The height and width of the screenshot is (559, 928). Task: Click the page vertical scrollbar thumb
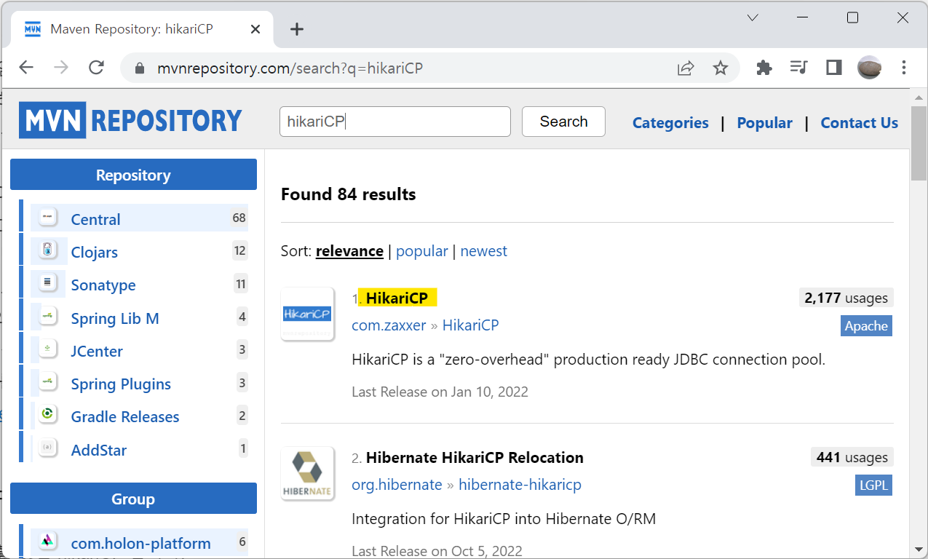click(919, 143)
